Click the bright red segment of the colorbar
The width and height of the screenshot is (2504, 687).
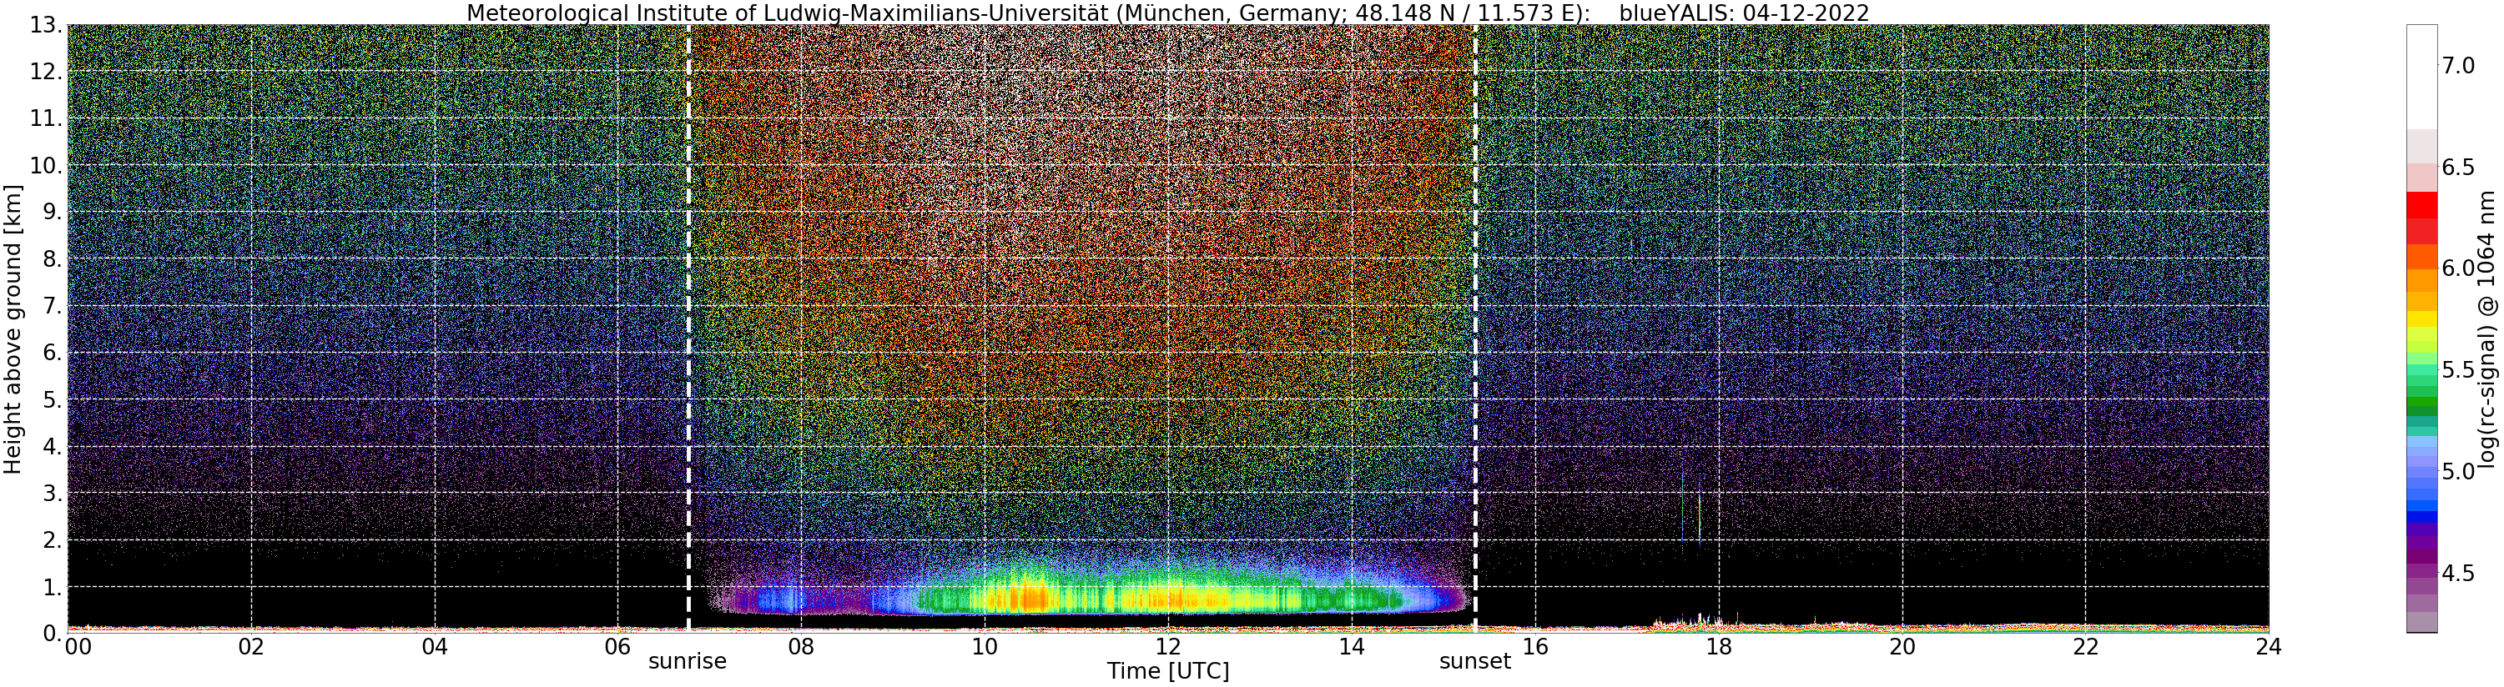pyautogui.click(x=2421, y=205)
